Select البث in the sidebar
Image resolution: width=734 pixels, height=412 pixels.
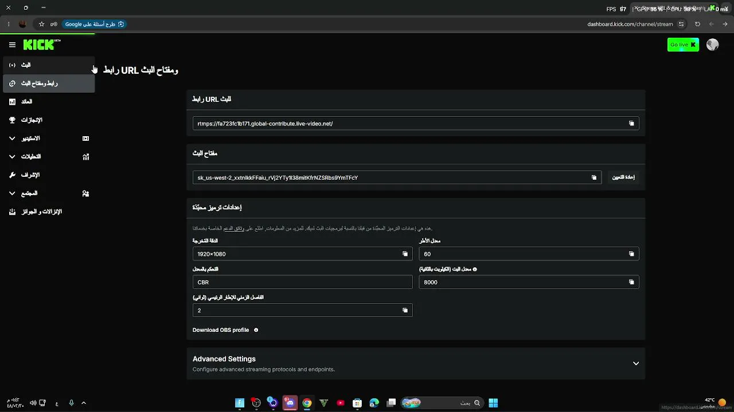point(48,65)
